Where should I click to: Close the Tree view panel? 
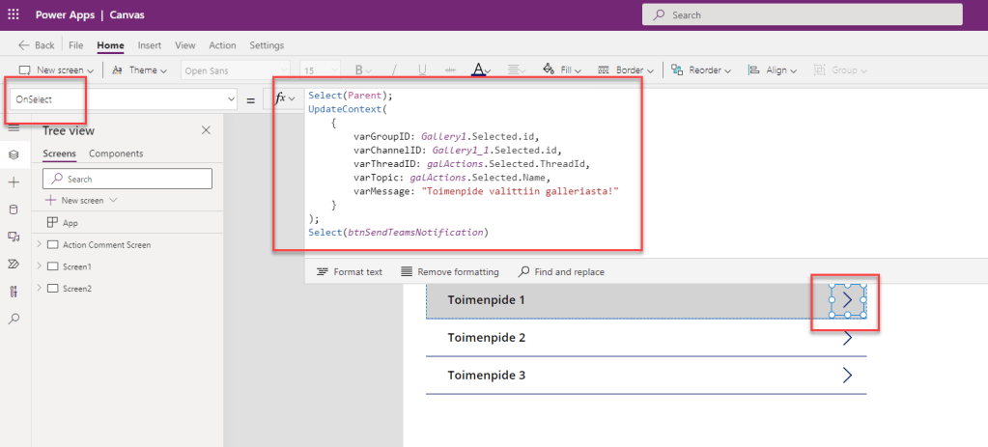point(206,130)
